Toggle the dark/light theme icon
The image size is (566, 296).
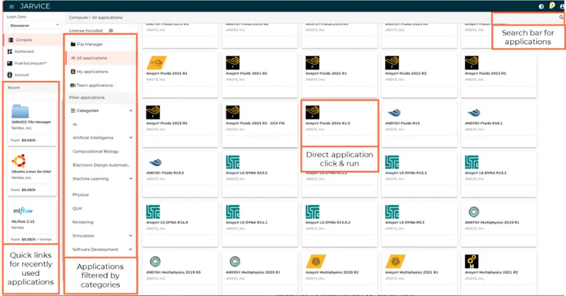(x=541, y=6)
